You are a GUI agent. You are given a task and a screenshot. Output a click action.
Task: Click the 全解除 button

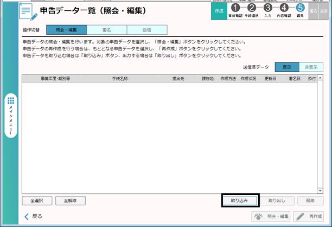point(71,200)
